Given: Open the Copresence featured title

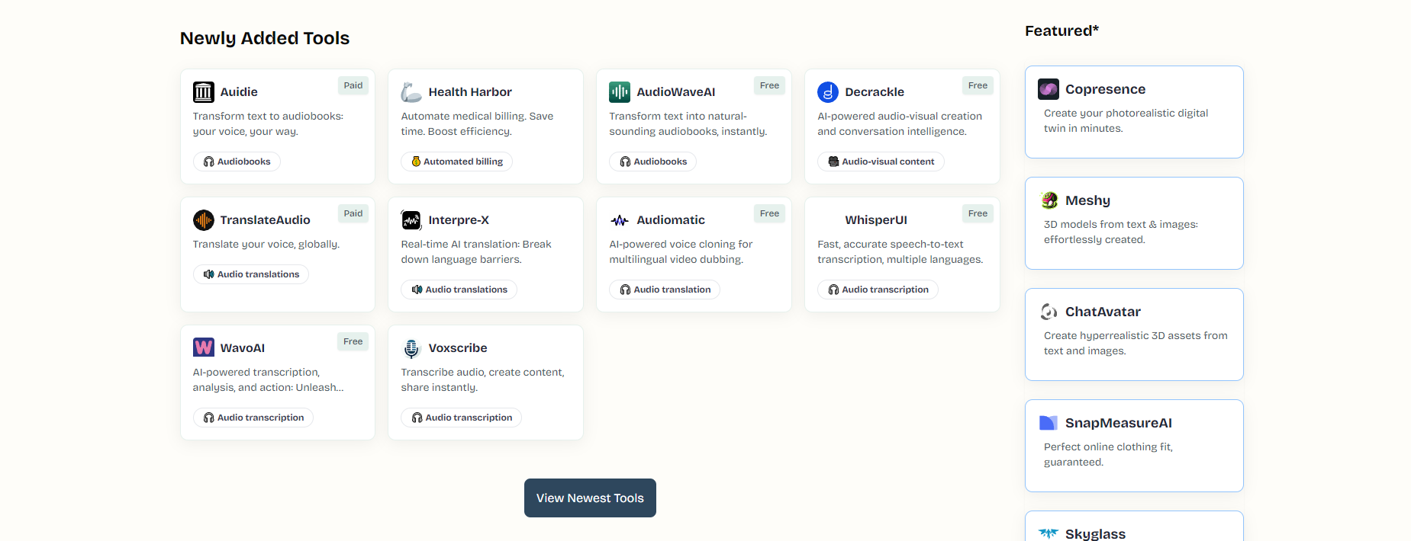Looking at the screenshot, I should pyautogui.click(x=1106, y=89).
